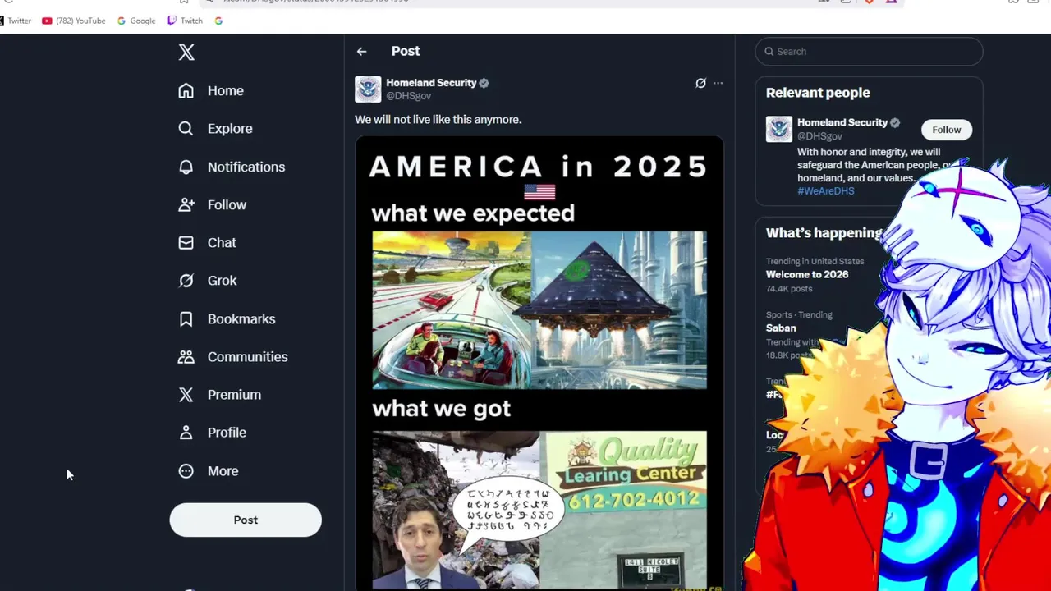Open Communities icon in sidebar

186,357
